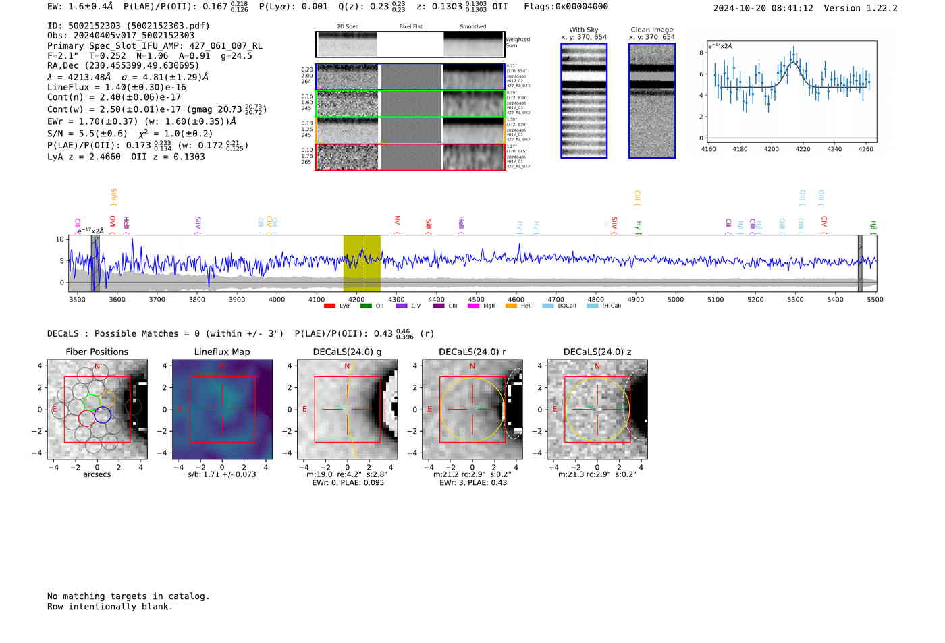Click the (K)CaII legend swatch
The image size is (945, 643).
pyautogui.click(x=548, y=306)
